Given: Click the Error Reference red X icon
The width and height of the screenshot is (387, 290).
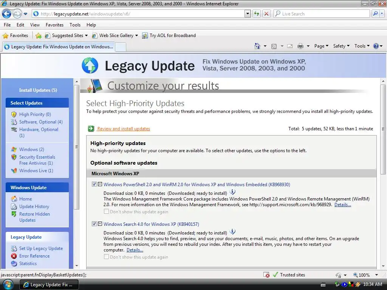Looking at the screenshot, I should [14, 256].
